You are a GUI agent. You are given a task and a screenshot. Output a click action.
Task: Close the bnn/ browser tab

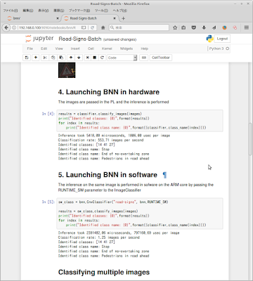click(x=58, y=18)
